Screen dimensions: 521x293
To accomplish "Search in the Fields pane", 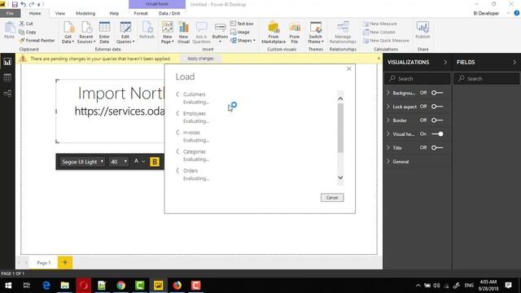I will 487,79.
